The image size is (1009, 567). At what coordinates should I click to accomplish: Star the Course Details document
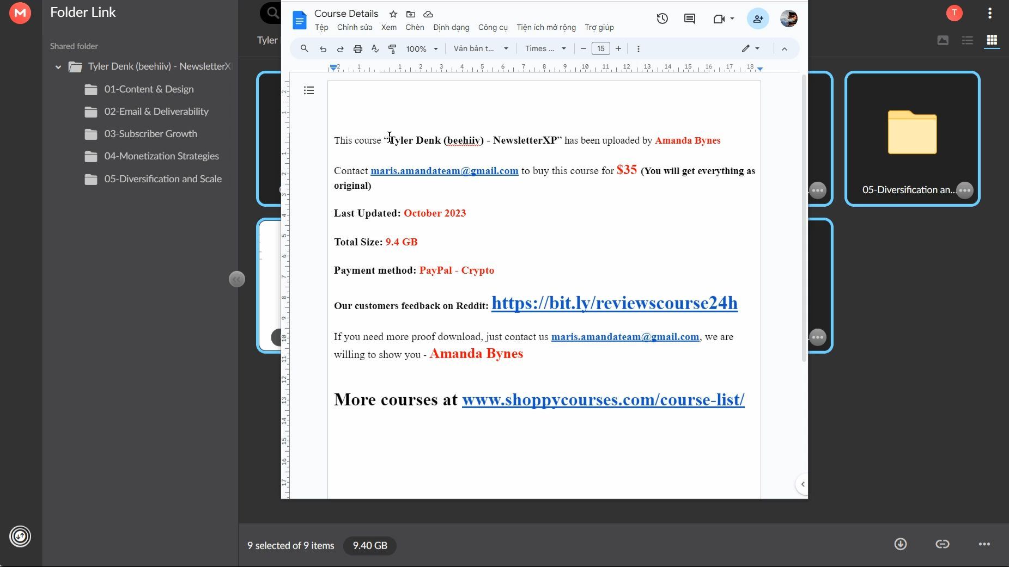[x=393, y=14]
